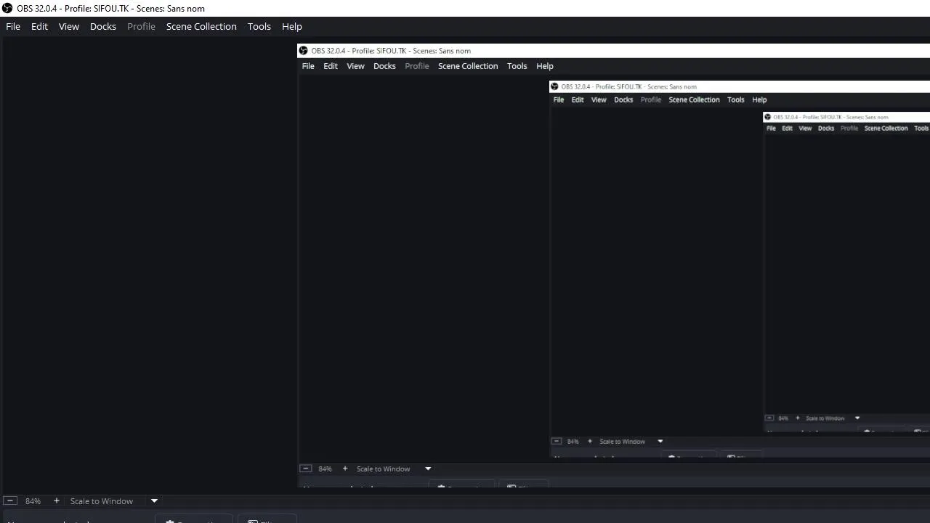The width and height of the screenshot is (930, 523).
Task: Click the OBS logo in largest mirrored preview
Action: 304,50
